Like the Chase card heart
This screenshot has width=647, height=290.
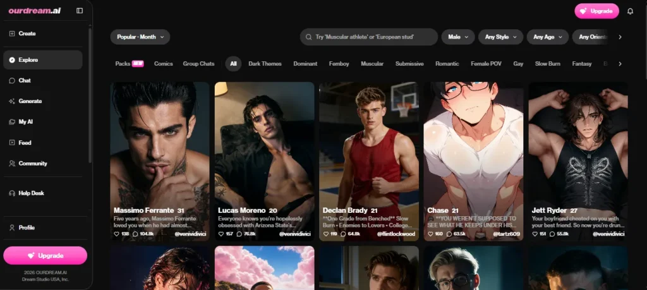point(430,234)
